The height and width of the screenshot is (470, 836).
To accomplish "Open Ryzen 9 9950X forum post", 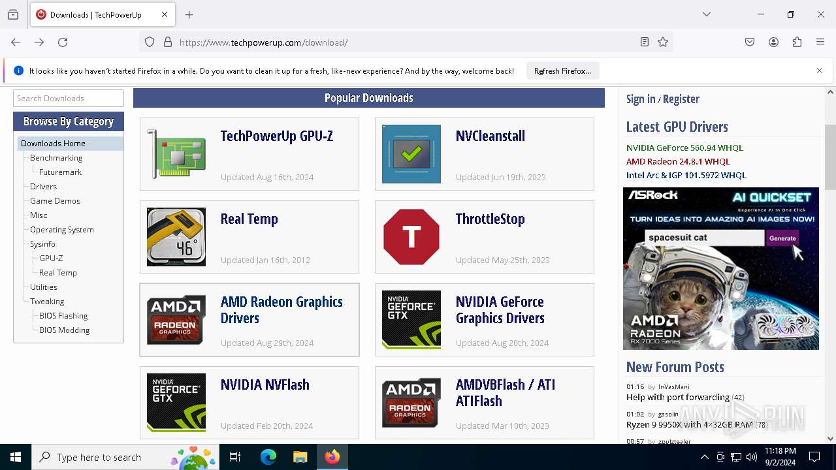I will click(x=690, y=425).
